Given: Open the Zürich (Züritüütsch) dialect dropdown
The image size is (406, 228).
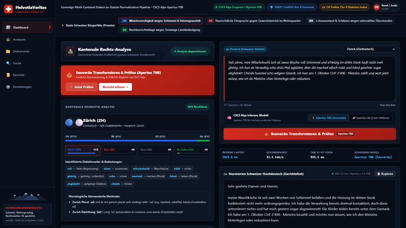Looking at the screenshot, I should (x=370, y=49).
